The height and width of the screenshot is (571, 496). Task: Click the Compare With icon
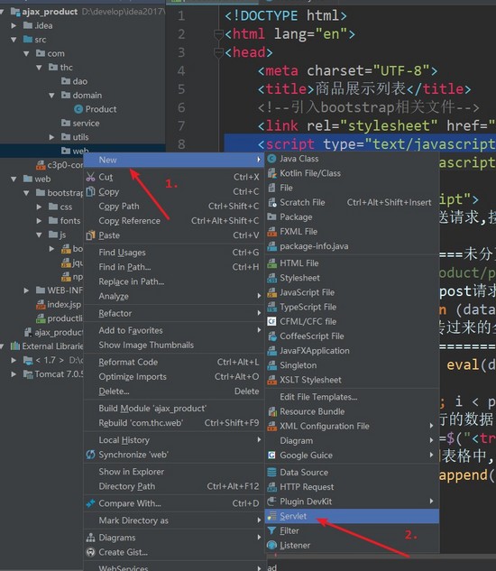[91, 503]
